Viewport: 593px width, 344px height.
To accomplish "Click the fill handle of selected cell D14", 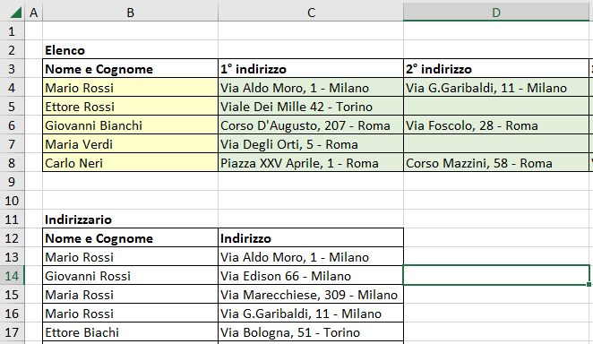I will pyautogui.click(x=589, y=284).
